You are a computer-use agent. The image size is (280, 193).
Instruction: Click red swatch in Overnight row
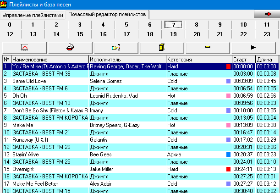(x=228, y=169)
